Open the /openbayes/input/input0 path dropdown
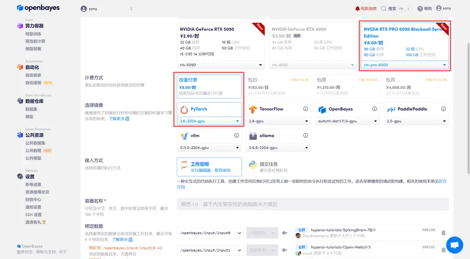 pyautogui.click(x=211, y=233)
